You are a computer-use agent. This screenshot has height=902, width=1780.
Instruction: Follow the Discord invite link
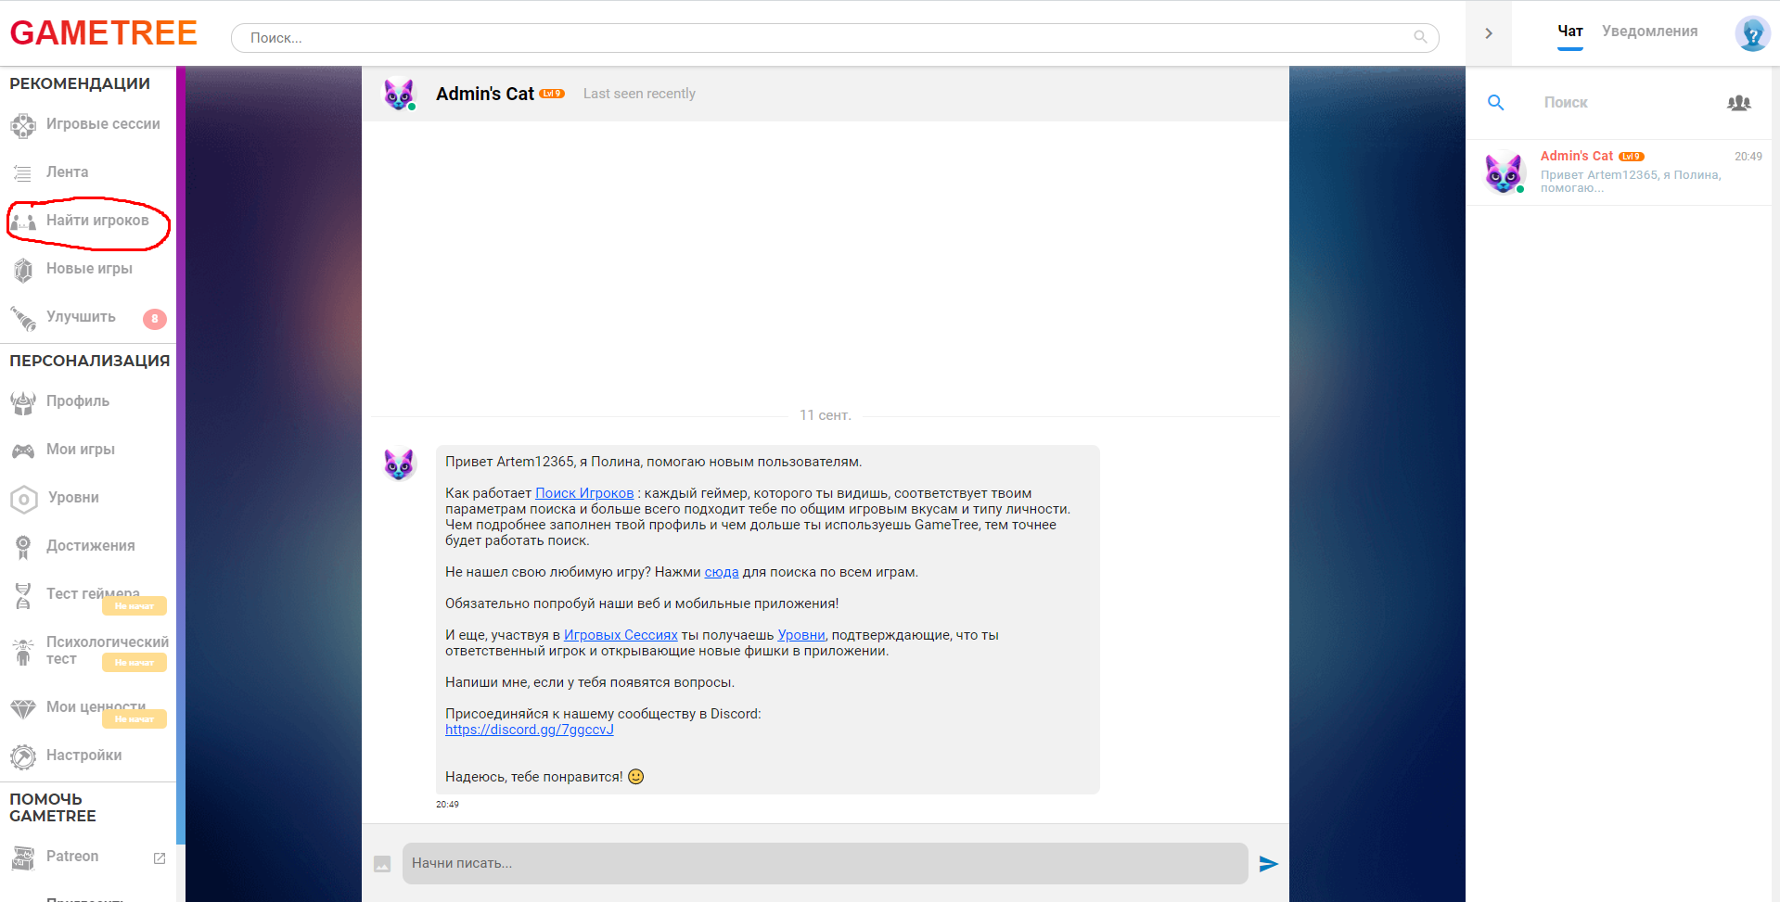point(529,730)
